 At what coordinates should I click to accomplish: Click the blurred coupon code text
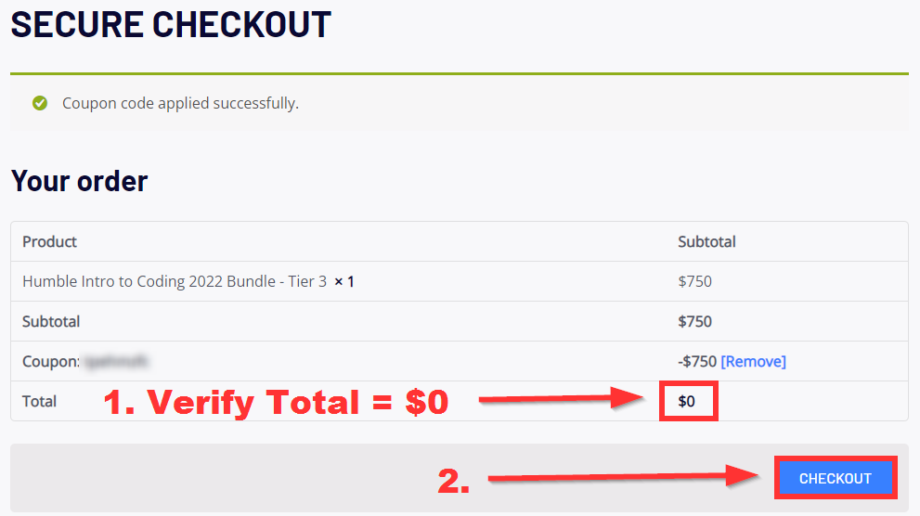pyautogui.click(x=116, y=361)
